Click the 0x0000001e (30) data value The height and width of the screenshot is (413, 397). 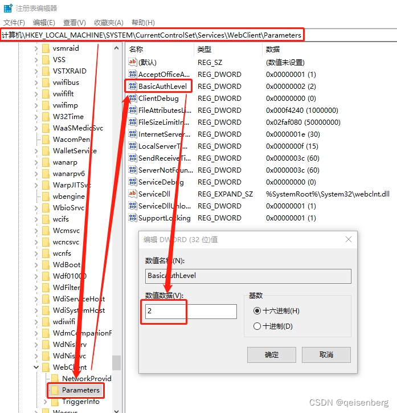[x=293, y=134]
